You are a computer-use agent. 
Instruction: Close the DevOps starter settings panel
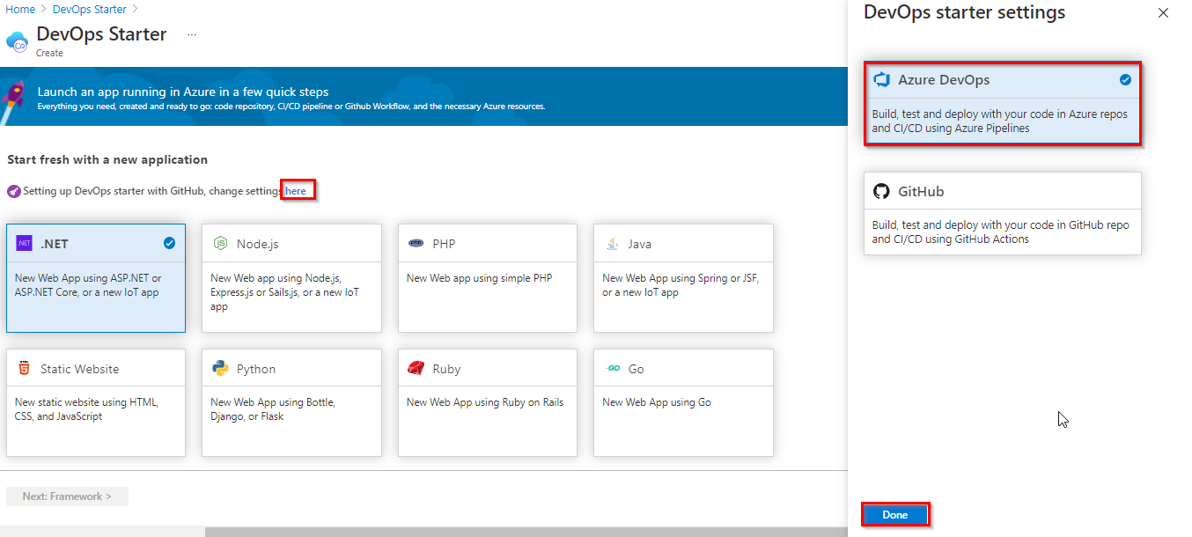coord(1163,13)
